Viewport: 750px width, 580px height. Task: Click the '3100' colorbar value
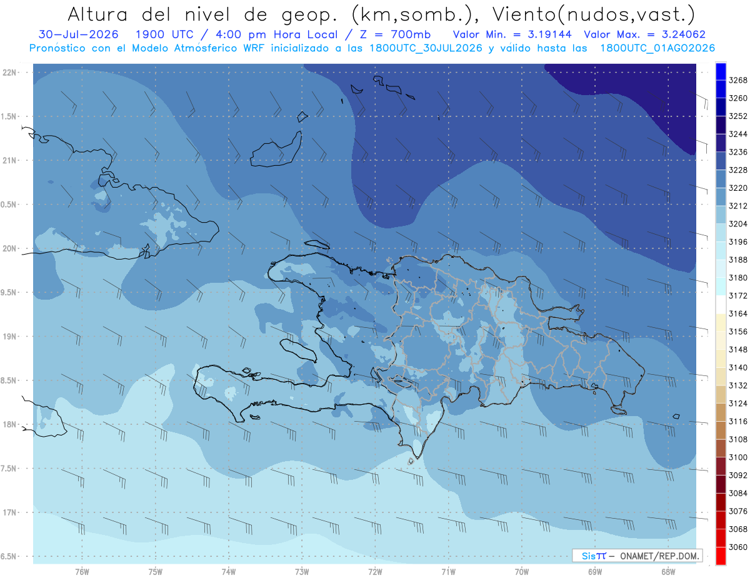click(738, 457)
